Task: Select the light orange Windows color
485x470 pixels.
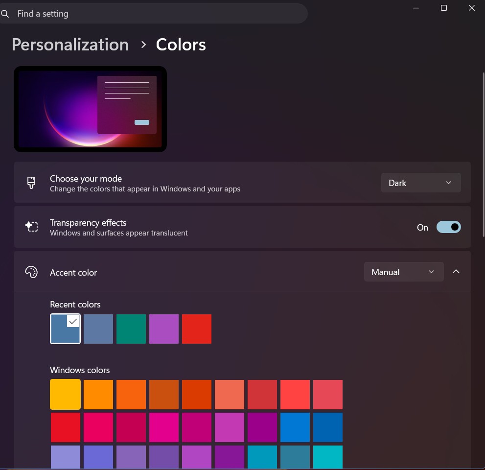Action: [x=98, y=395]
